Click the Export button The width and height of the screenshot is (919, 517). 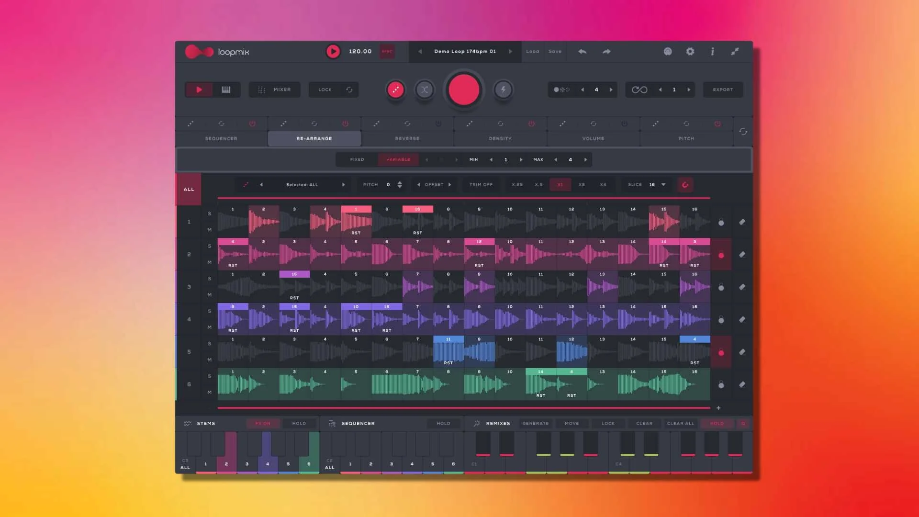723,90
